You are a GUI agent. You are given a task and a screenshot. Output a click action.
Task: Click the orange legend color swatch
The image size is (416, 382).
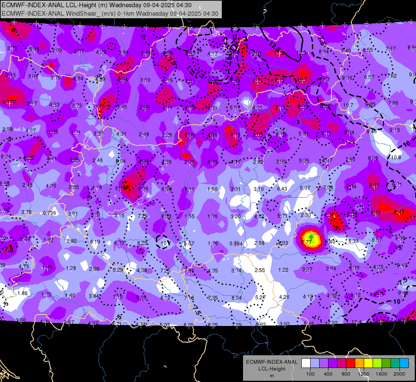pos(359,363)
